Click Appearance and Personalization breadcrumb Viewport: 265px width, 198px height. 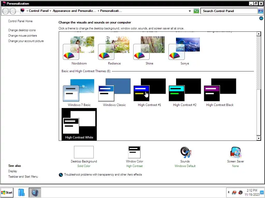point(74,11)
